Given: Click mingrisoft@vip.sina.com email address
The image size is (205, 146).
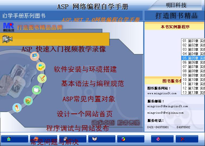Looking at the screenshot, I should tap(165, 113).
